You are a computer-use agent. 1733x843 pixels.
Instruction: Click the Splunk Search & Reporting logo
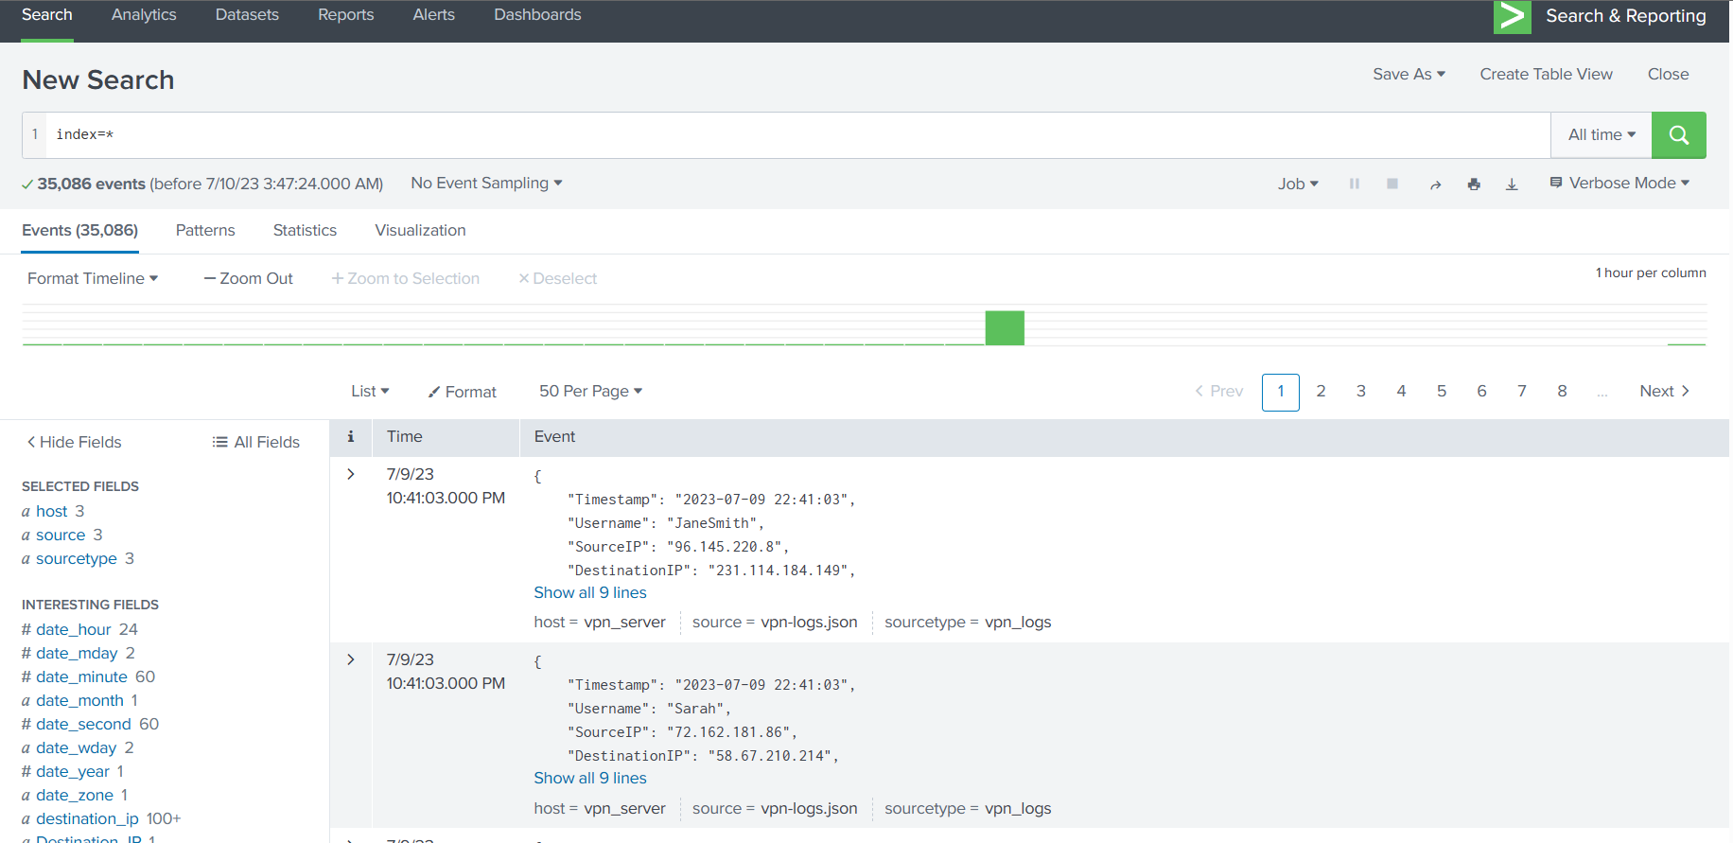(x=1512, y=16)
